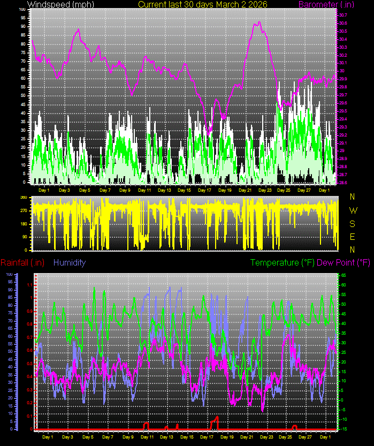Click the W compass letter beside wind direction
374x446 pixels.
pos(352,210)
